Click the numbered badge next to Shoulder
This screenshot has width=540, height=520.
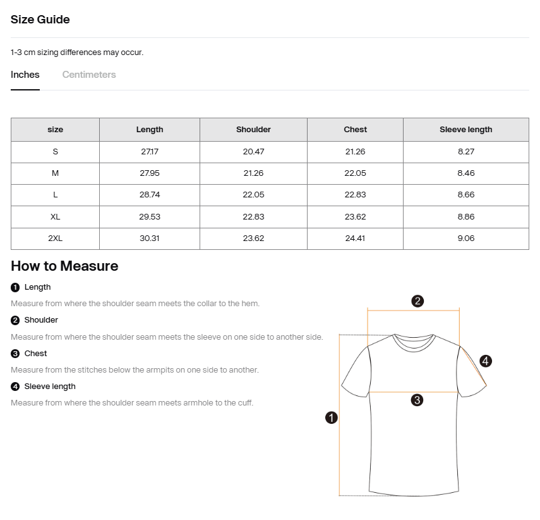point(14,320)
